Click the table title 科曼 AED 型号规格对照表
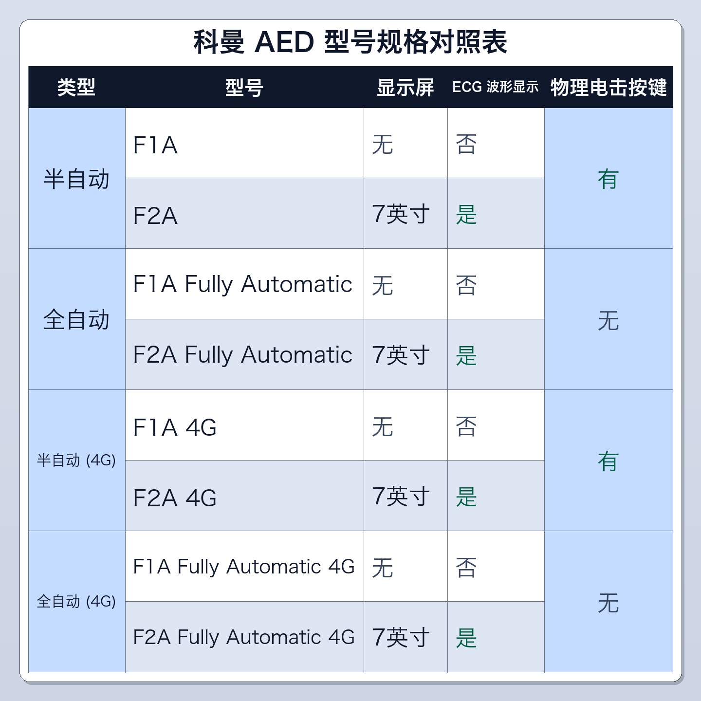The image size is (701, 701). [350, 42]
